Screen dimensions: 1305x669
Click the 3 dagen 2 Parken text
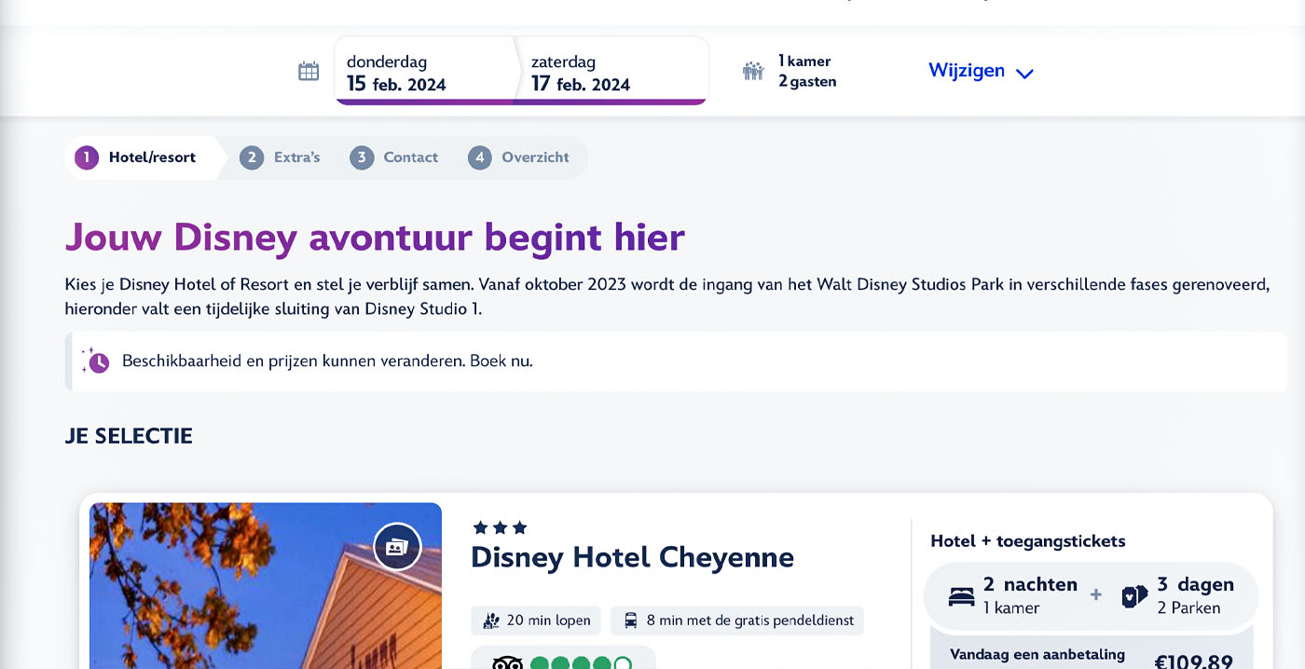[1195, 595]
